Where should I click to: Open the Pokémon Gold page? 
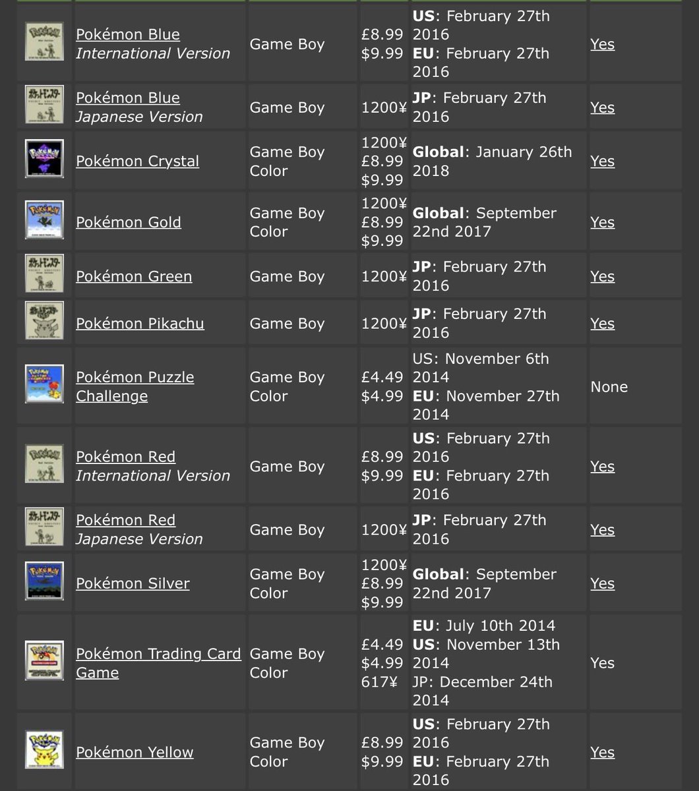(128, 222)
